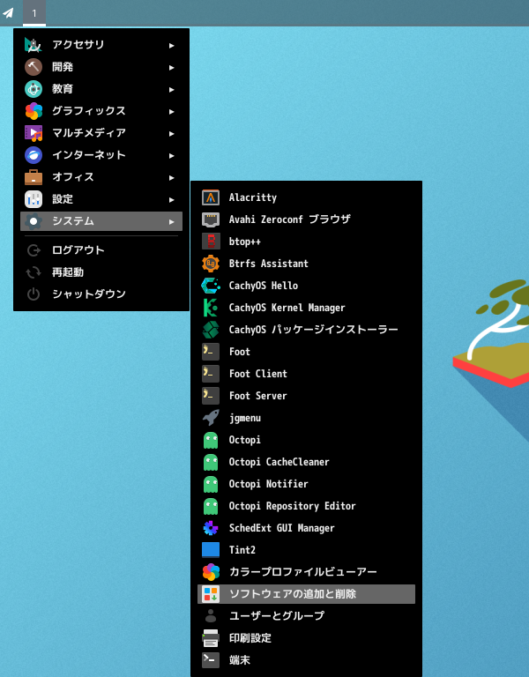Open the 設定 menu category
Viewport: 529px width, 677px height.
pyautogui.click(x=101, y=199)
